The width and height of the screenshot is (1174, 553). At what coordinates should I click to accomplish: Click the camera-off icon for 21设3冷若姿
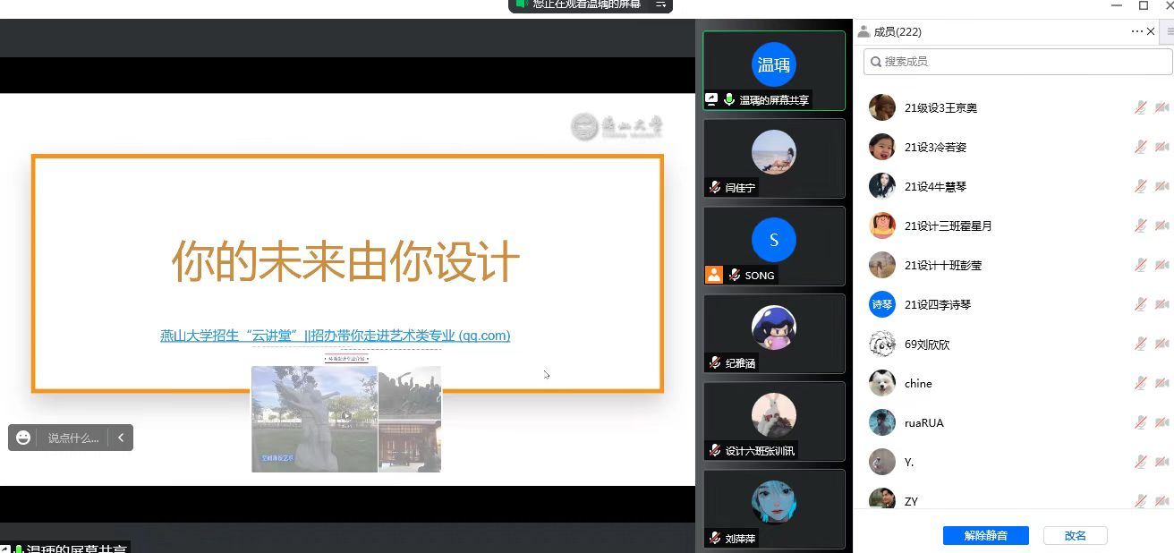click(1161, 147)
